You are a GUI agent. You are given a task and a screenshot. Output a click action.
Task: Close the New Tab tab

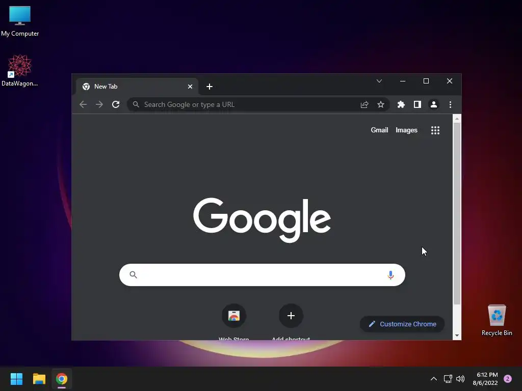tap(190, 87)
